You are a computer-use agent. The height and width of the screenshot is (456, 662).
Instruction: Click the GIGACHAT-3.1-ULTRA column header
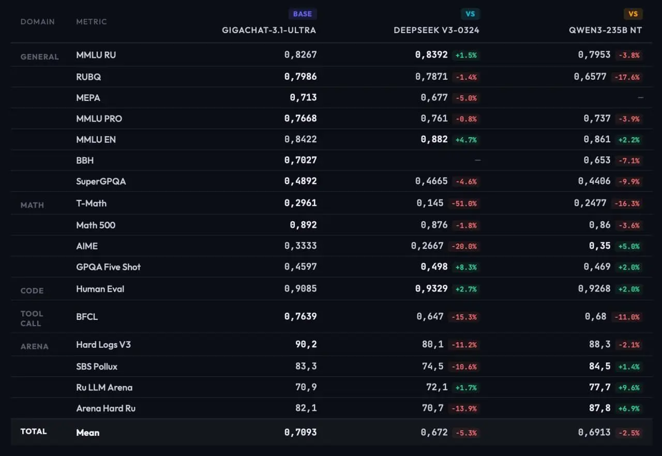click(269, 30)
